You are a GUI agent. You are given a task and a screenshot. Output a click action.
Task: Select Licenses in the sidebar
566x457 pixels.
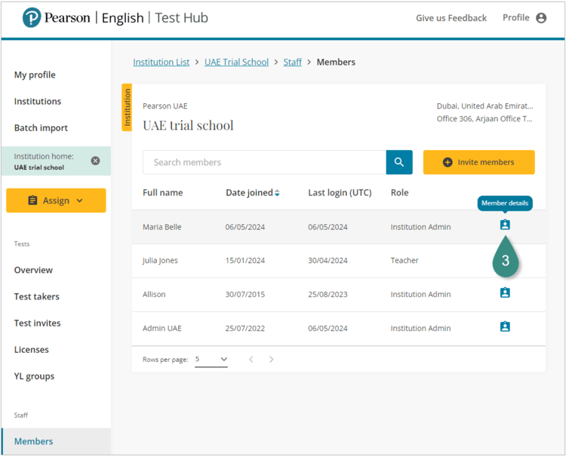32,349
